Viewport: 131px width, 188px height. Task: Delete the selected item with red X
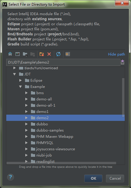point(49,54)
